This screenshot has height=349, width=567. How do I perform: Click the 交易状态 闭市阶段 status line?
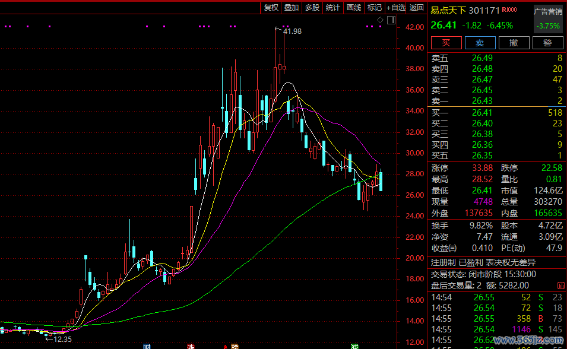(483, 274)
